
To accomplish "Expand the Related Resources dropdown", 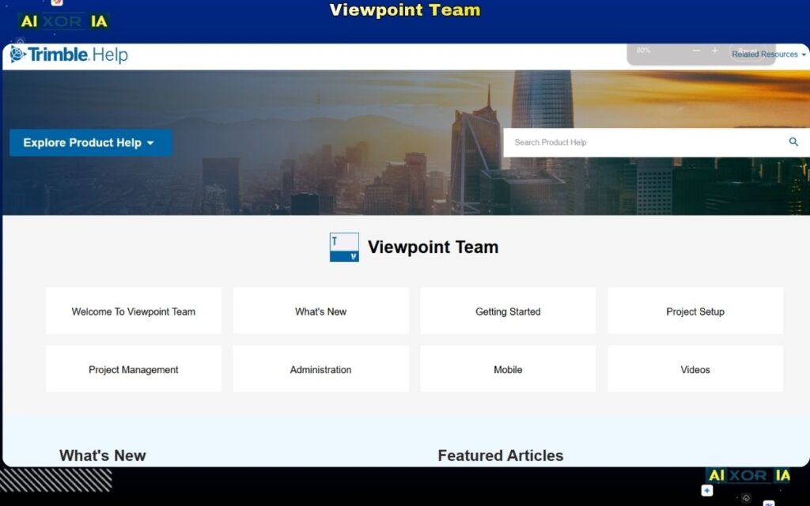I will 764,54.
